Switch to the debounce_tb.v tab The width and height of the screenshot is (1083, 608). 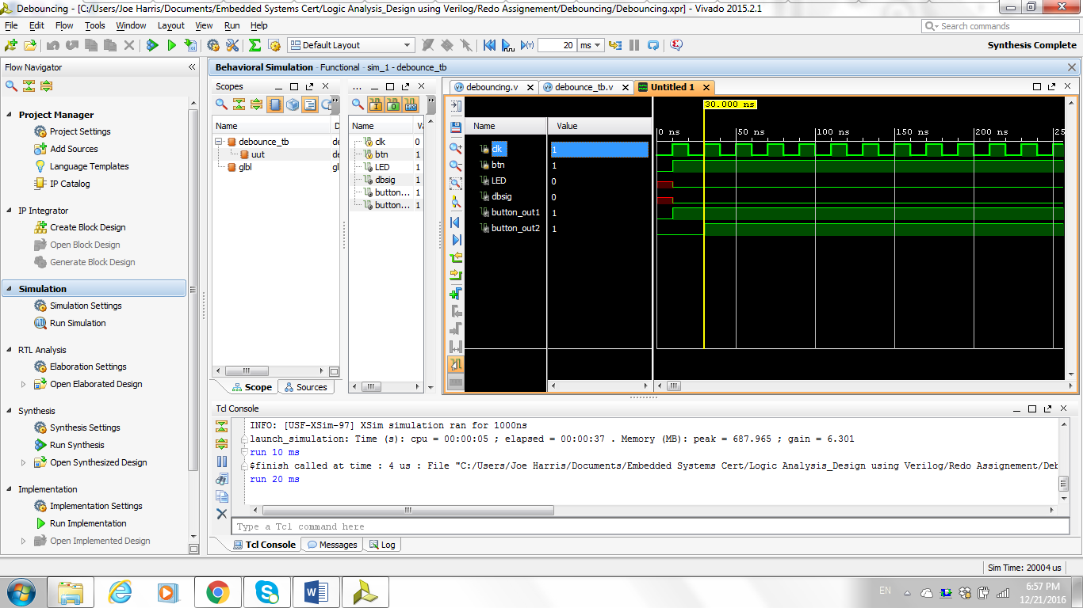coord(584,87)
